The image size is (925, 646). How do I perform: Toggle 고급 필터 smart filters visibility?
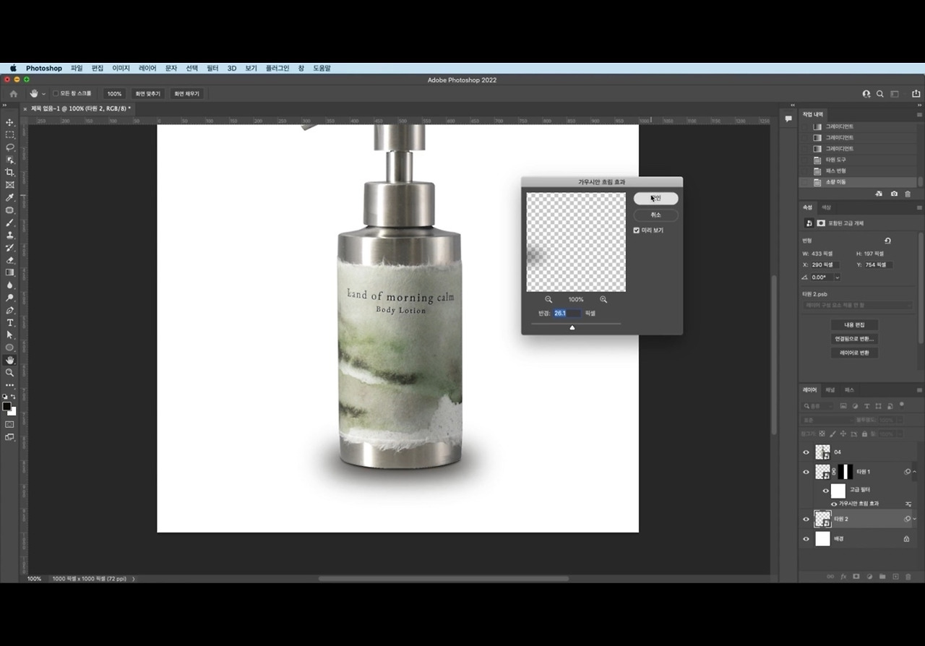tap(826, 491)
